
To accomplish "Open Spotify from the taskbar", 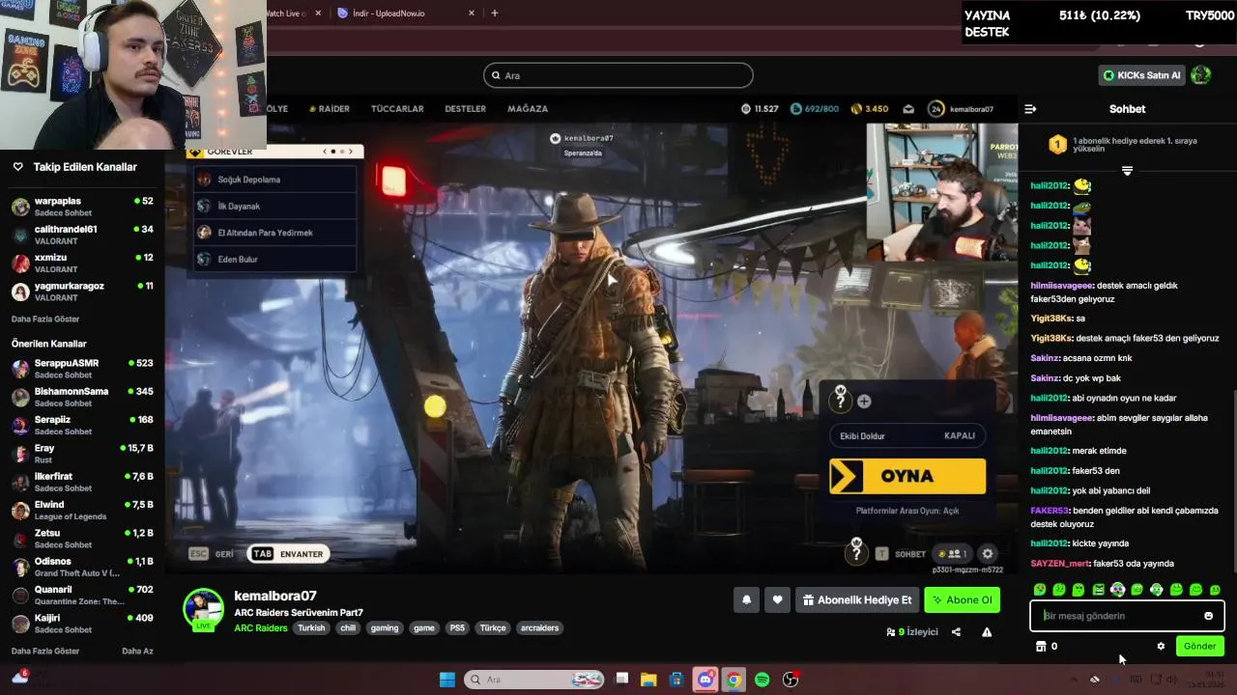I will (762, 680).
